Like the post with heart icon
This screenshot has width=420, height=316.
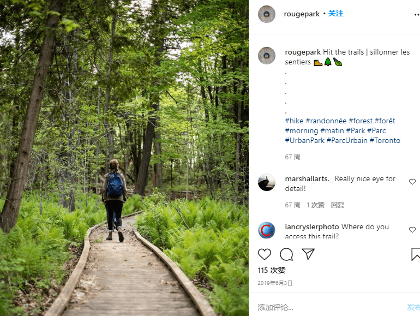tap(265, 254)
